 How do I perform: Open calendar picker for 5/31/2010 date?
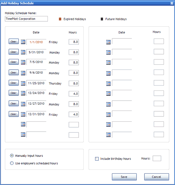[x=23, y=52]
